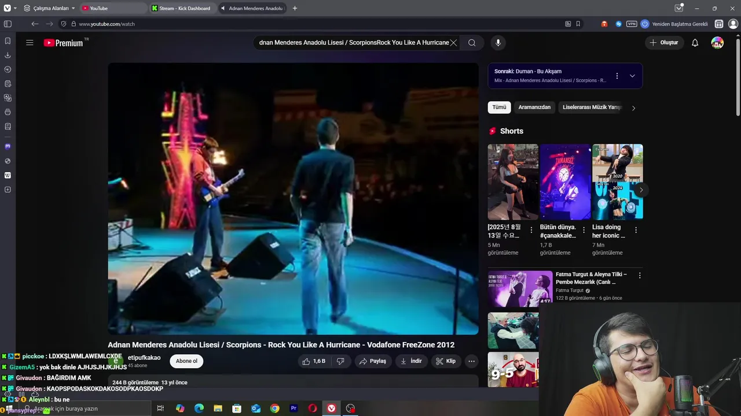
Task: Click the İndir download button
Action: [x=411, y=361]
